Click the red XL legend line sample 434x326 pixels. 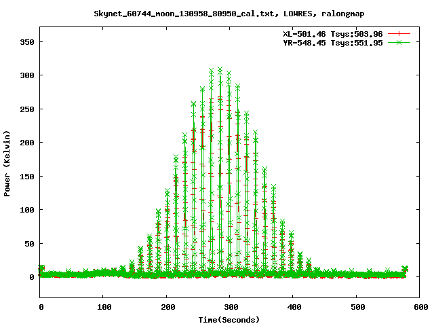point(399,34)
